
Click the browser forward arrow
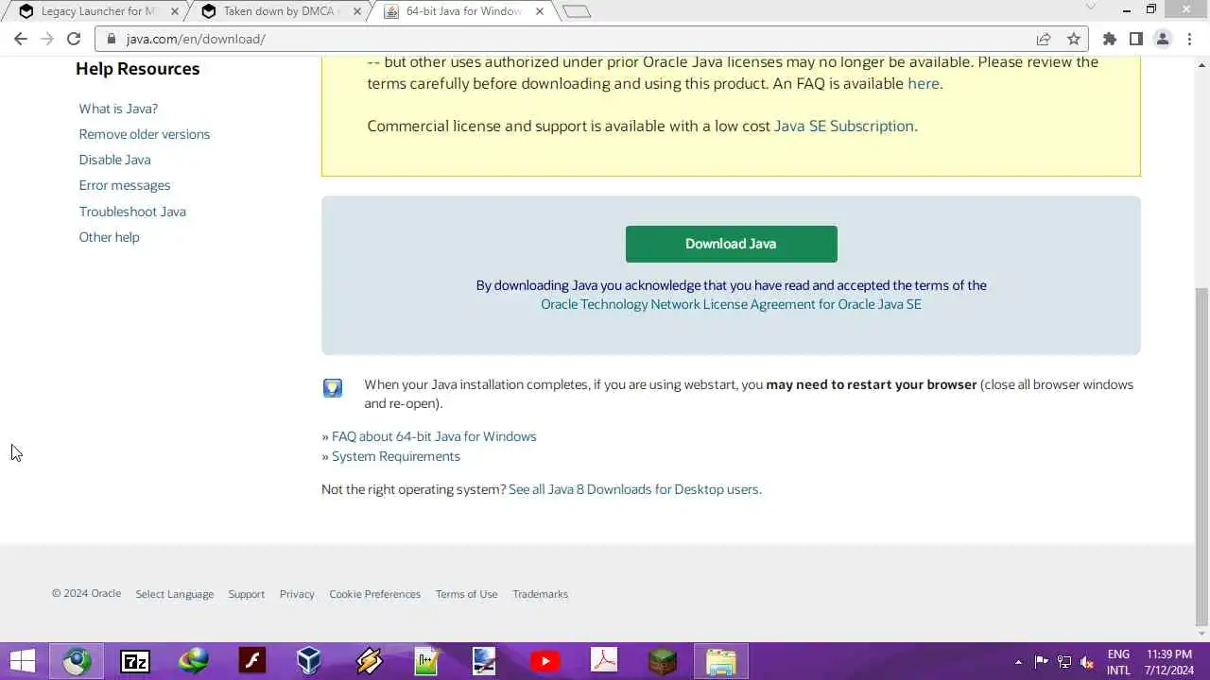pos(47,39)
